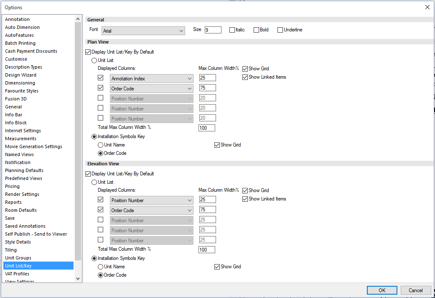Image resolution: width=435 pixels, height=298 pixels.
Task: Click Plan View Total Max Column Width field
Action: pyautogui.click(x=206, y=128)
